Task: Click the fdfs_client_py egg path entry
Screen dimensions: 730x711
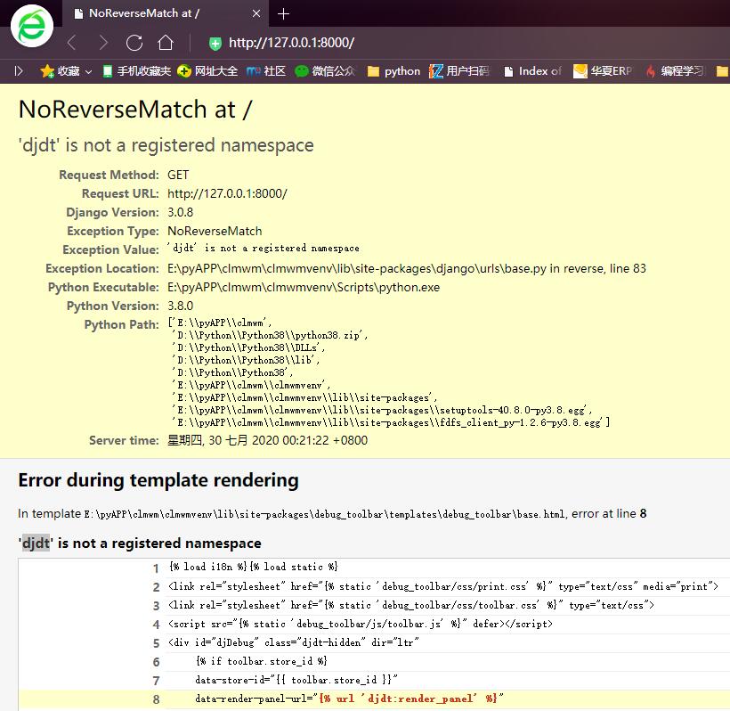Action: pyautogui.click(x=391, y=422)
